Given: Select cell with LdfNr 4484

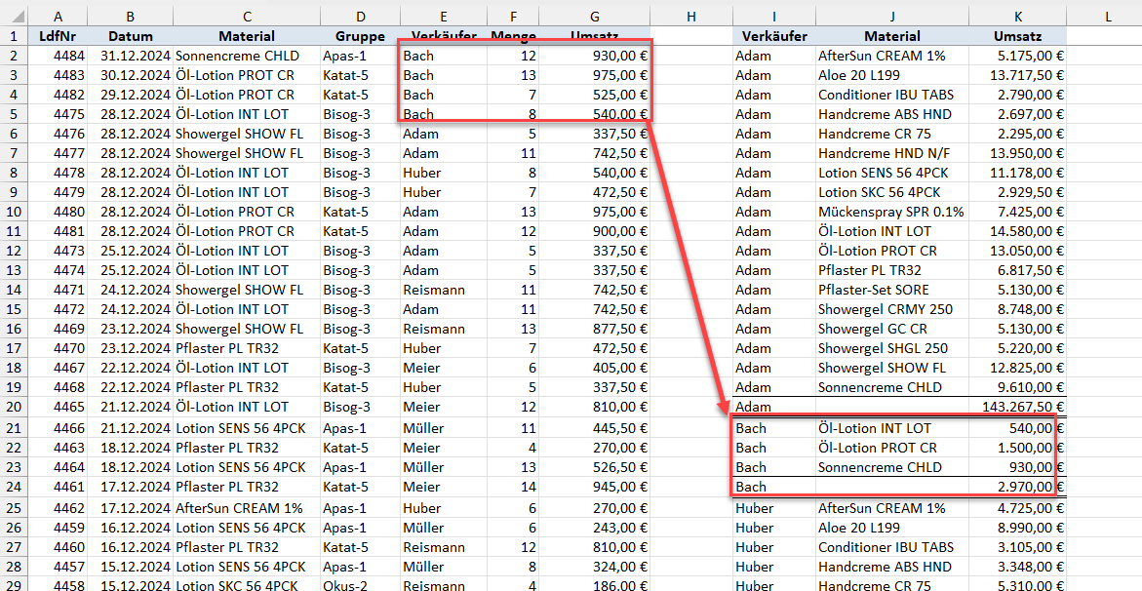Looking at the screenshot, I should tap(58, 56).
